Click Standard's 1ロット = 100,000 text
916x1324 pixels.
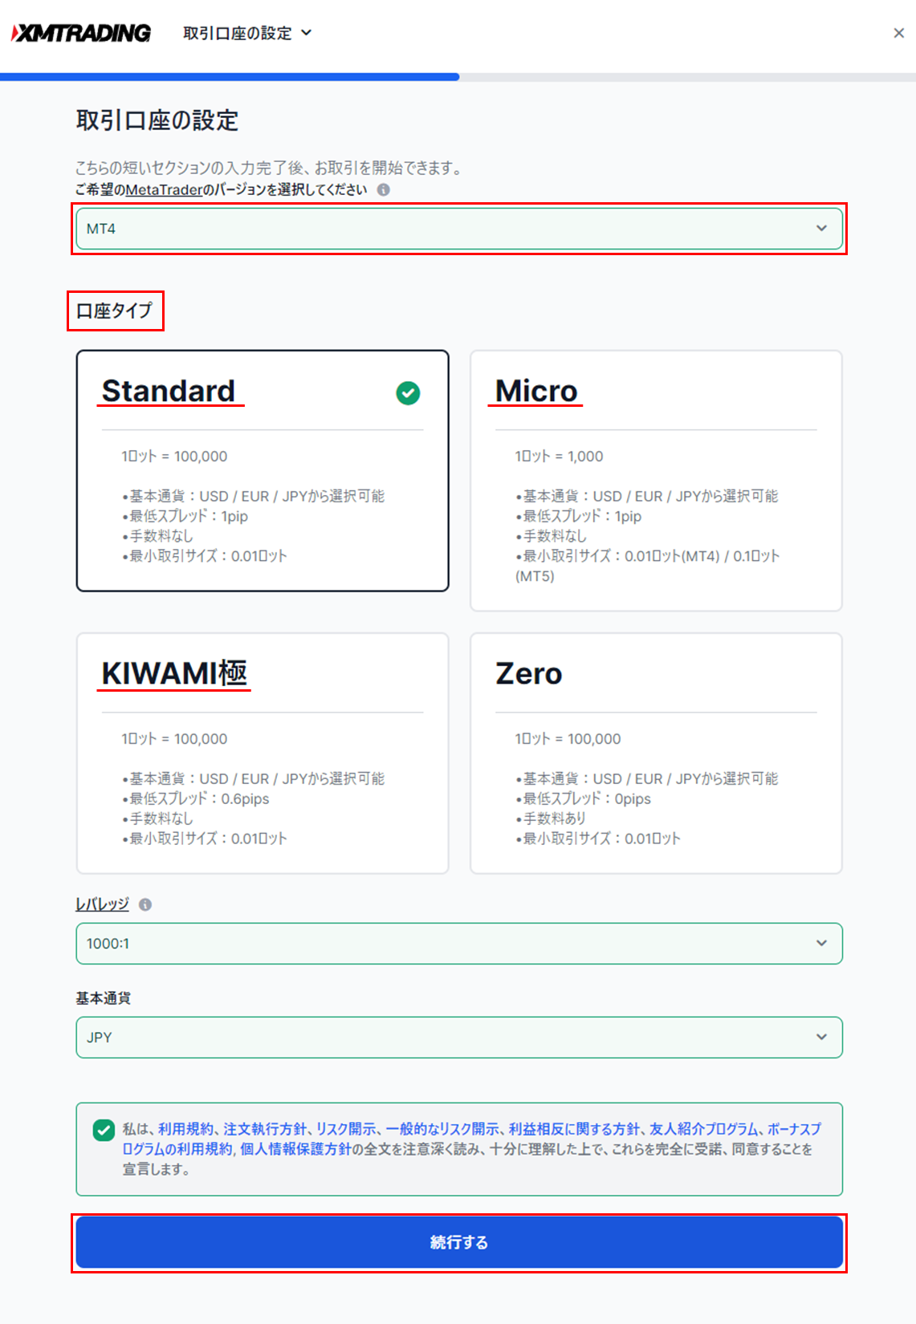coord(174,457)
